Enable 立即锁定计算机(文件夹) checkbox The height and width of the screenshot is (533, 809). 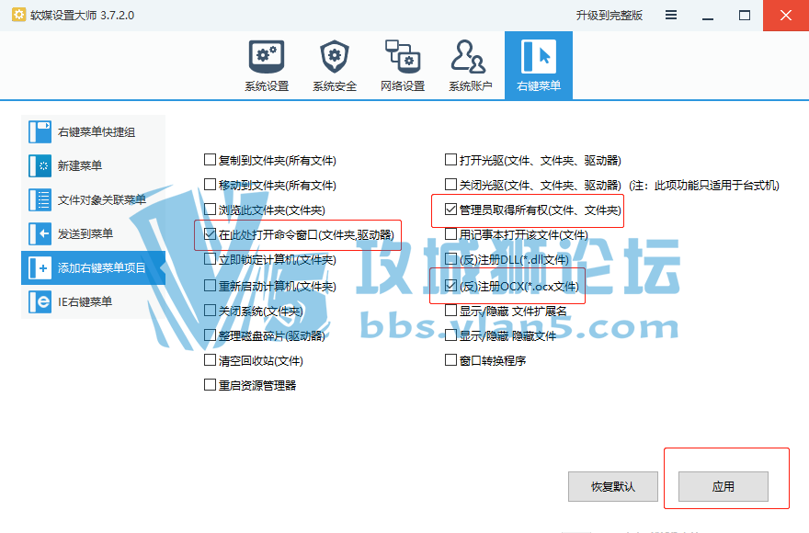[x=210, y=258]
